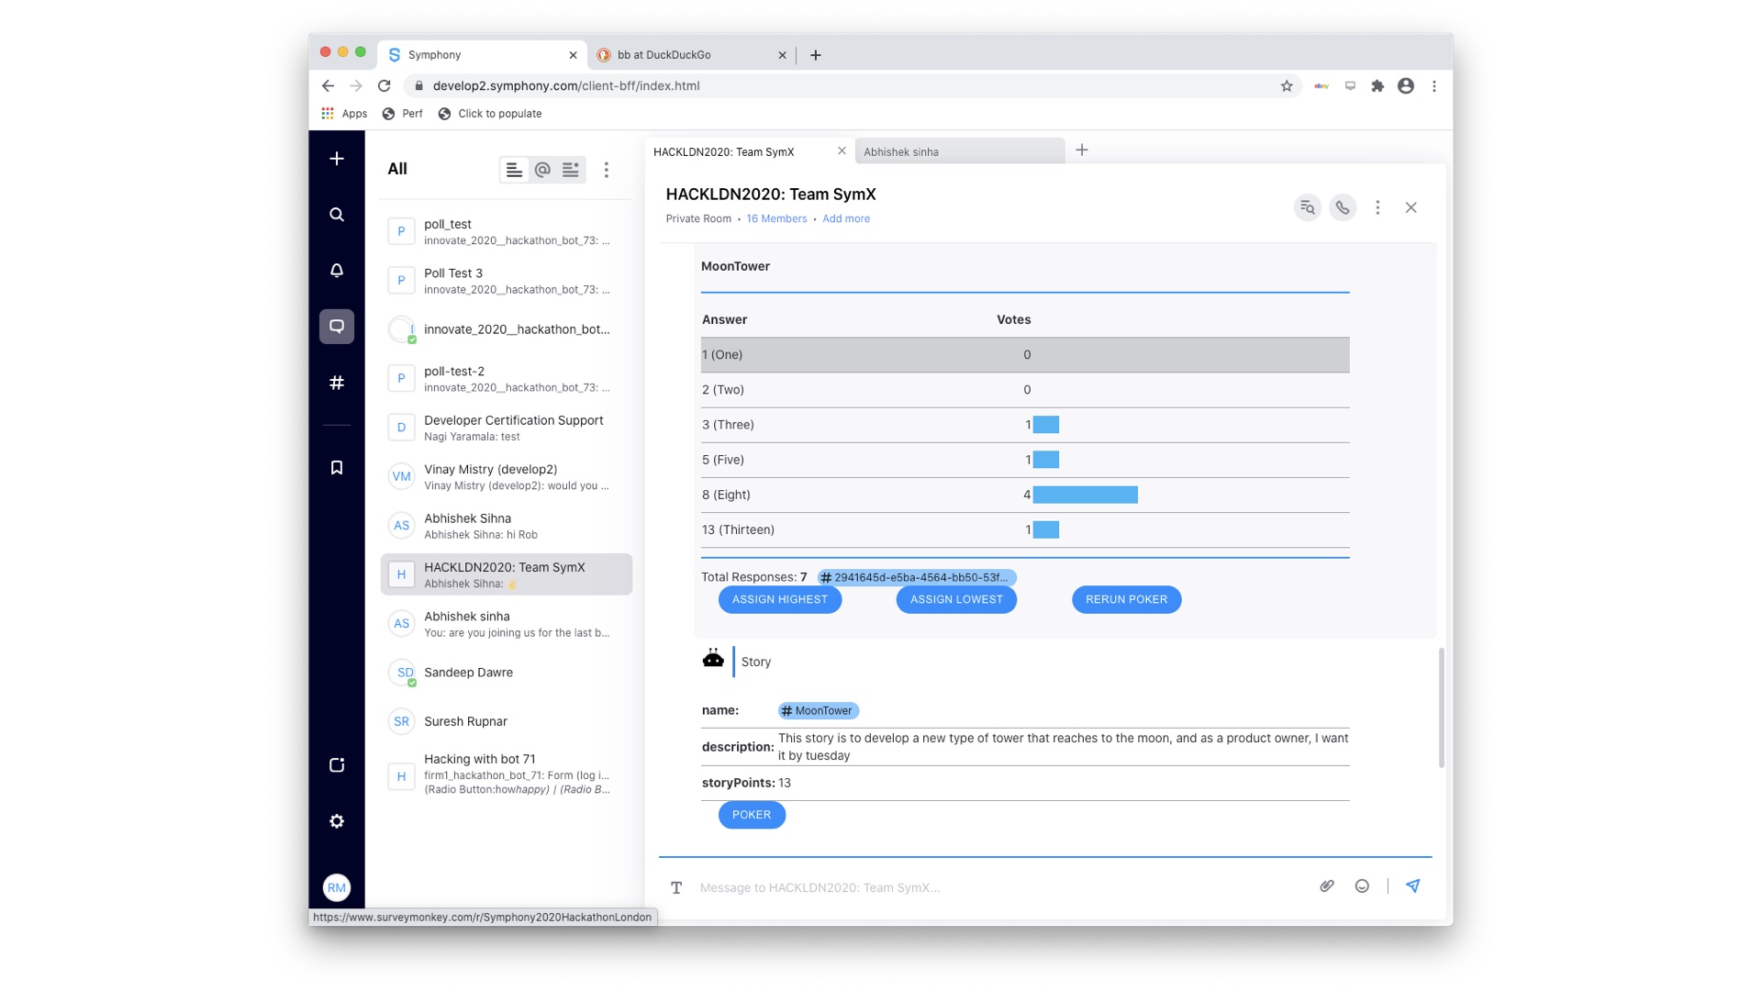This screenshot has height=991, width=1762.
Task: Click the RERUN POKER button
Action: [1127, 599]
